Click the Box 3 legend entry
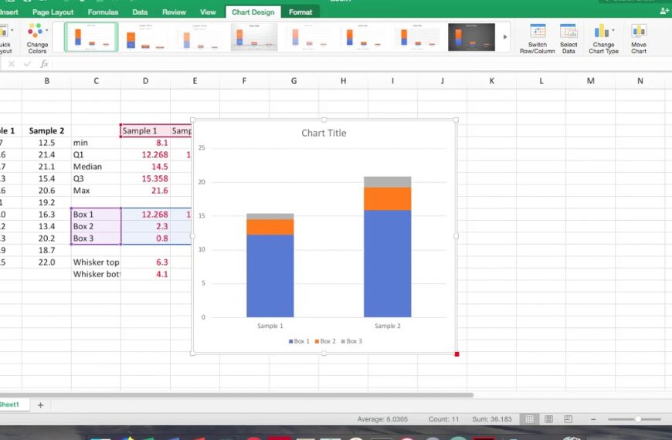672x440 pixels. pyautogui.click(x=351, y=341)
